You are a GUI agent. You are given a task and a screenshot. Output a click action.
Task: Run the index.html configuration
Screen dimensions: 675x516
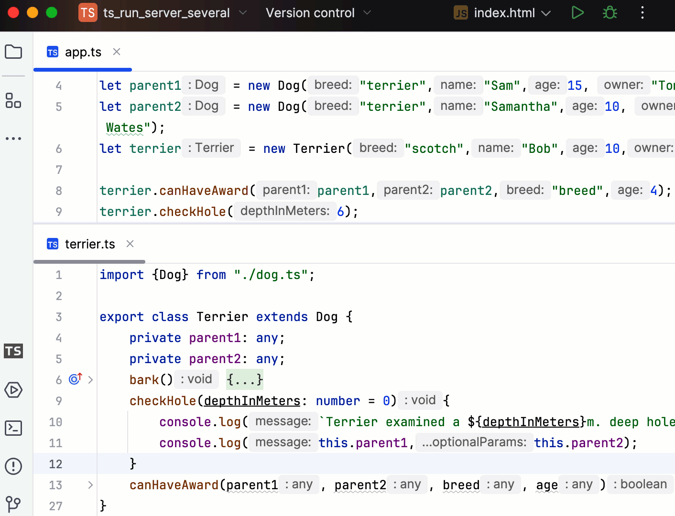pos(577,13)
